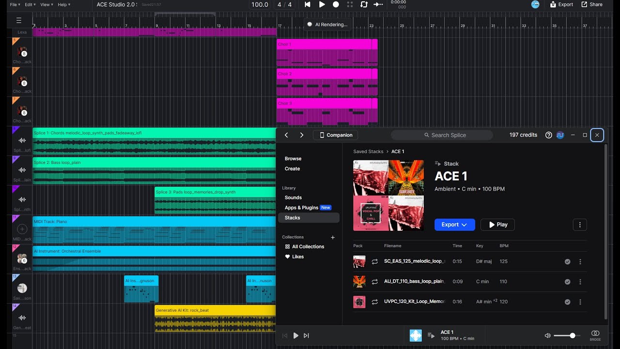Click the MIDI track plus-circle icon
This screenshot has height=349, width=620.
point(22,229)
